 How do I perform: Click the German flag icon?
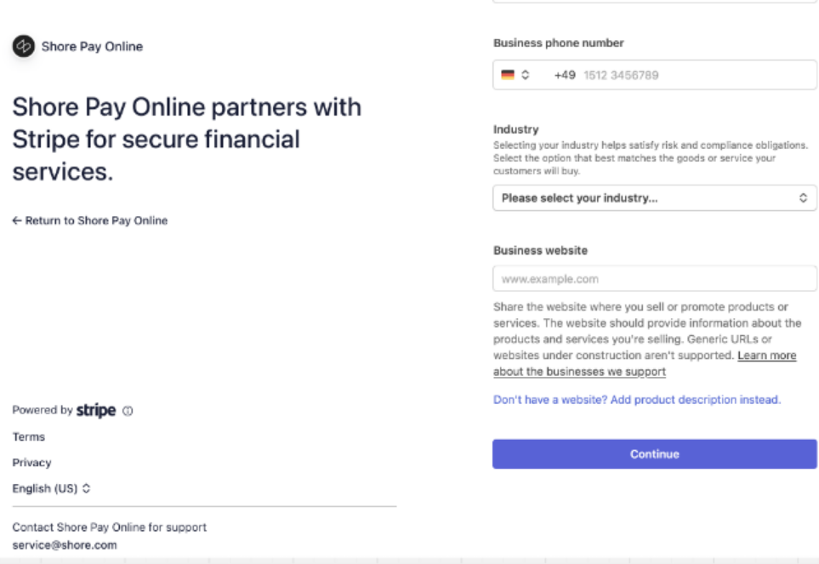coord(508,75)
